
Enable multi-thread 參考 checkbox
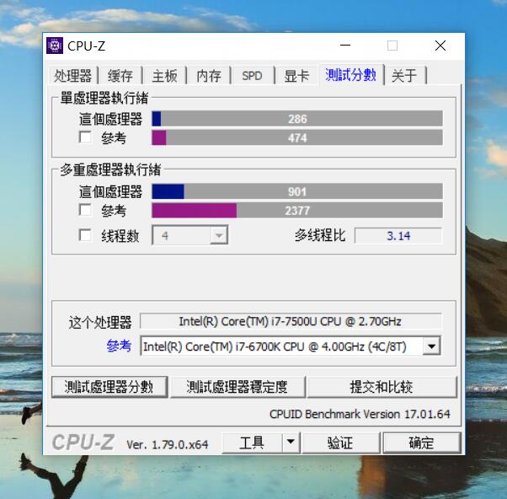click(85, 210)
